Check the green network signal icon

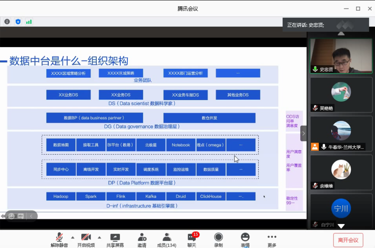coord(29,22)
